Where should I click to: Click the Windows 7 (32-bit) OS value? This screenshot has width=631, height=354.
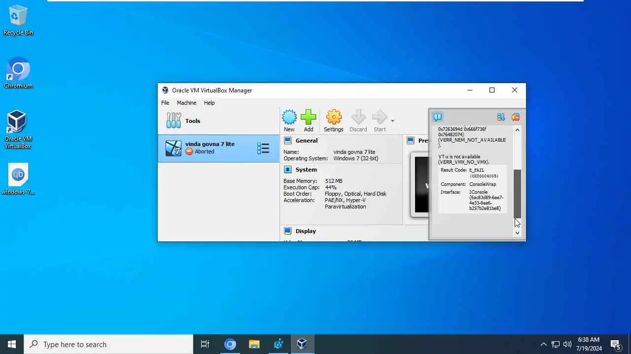pyautogui.click(x=356, y=158)
